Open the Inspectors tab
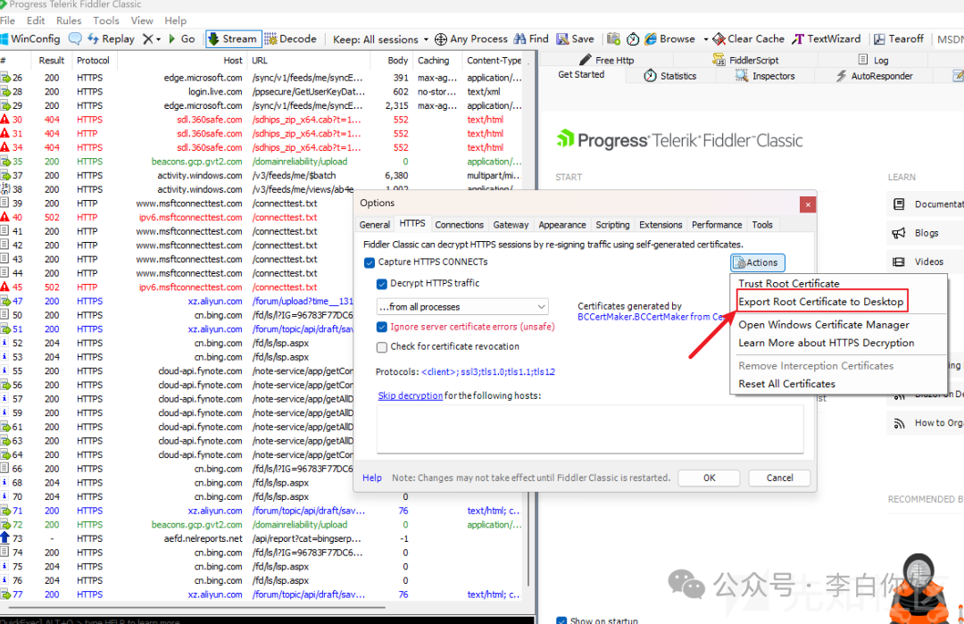The image size is (964, 624). [766, 76]
